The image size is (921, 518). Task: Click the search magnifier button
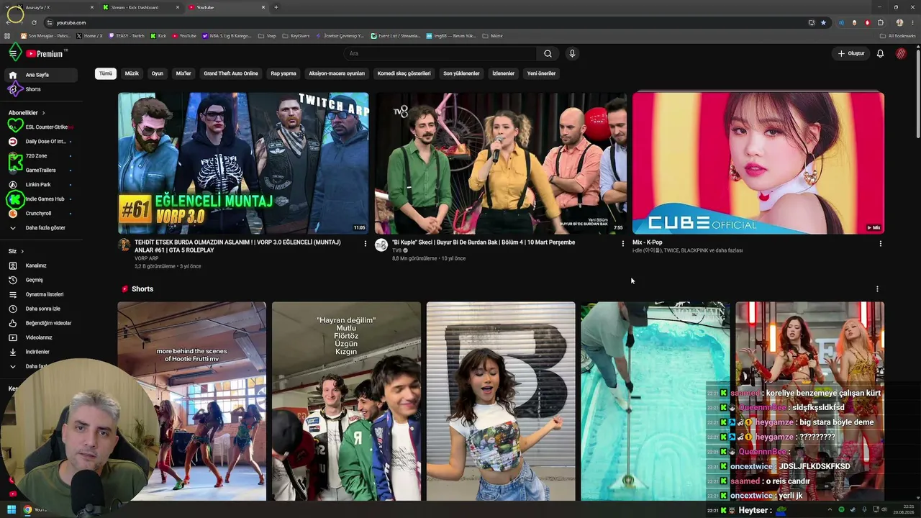(x=548, y=53)
